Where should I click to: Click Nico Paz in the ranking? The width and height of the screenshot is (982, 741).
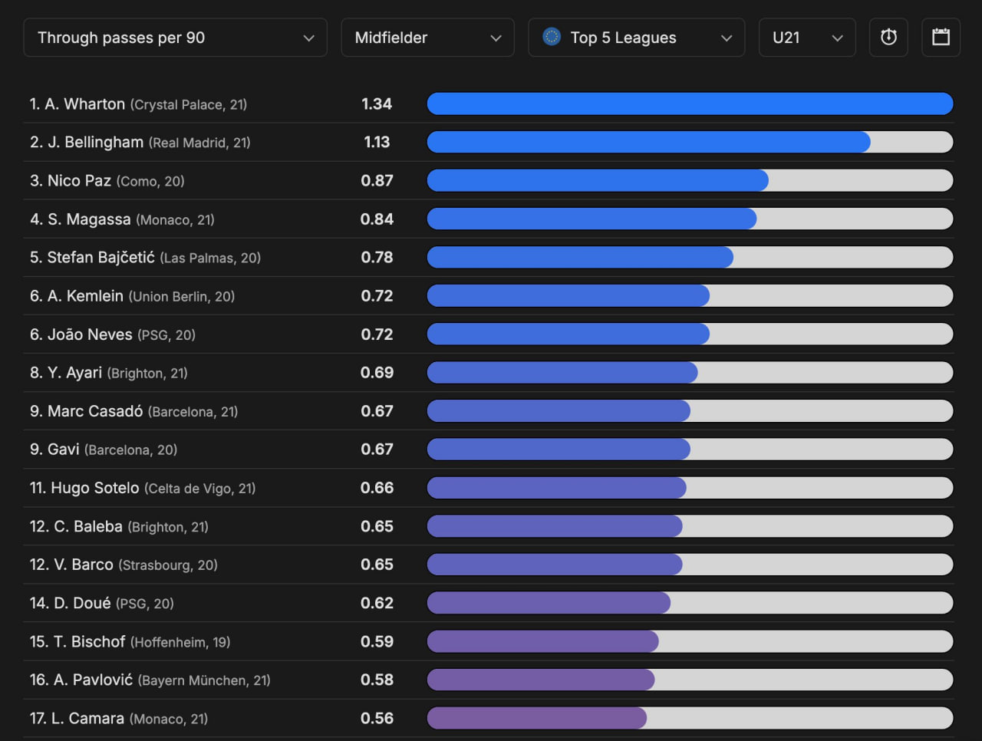pyautogui.click(x=79, y=181)
